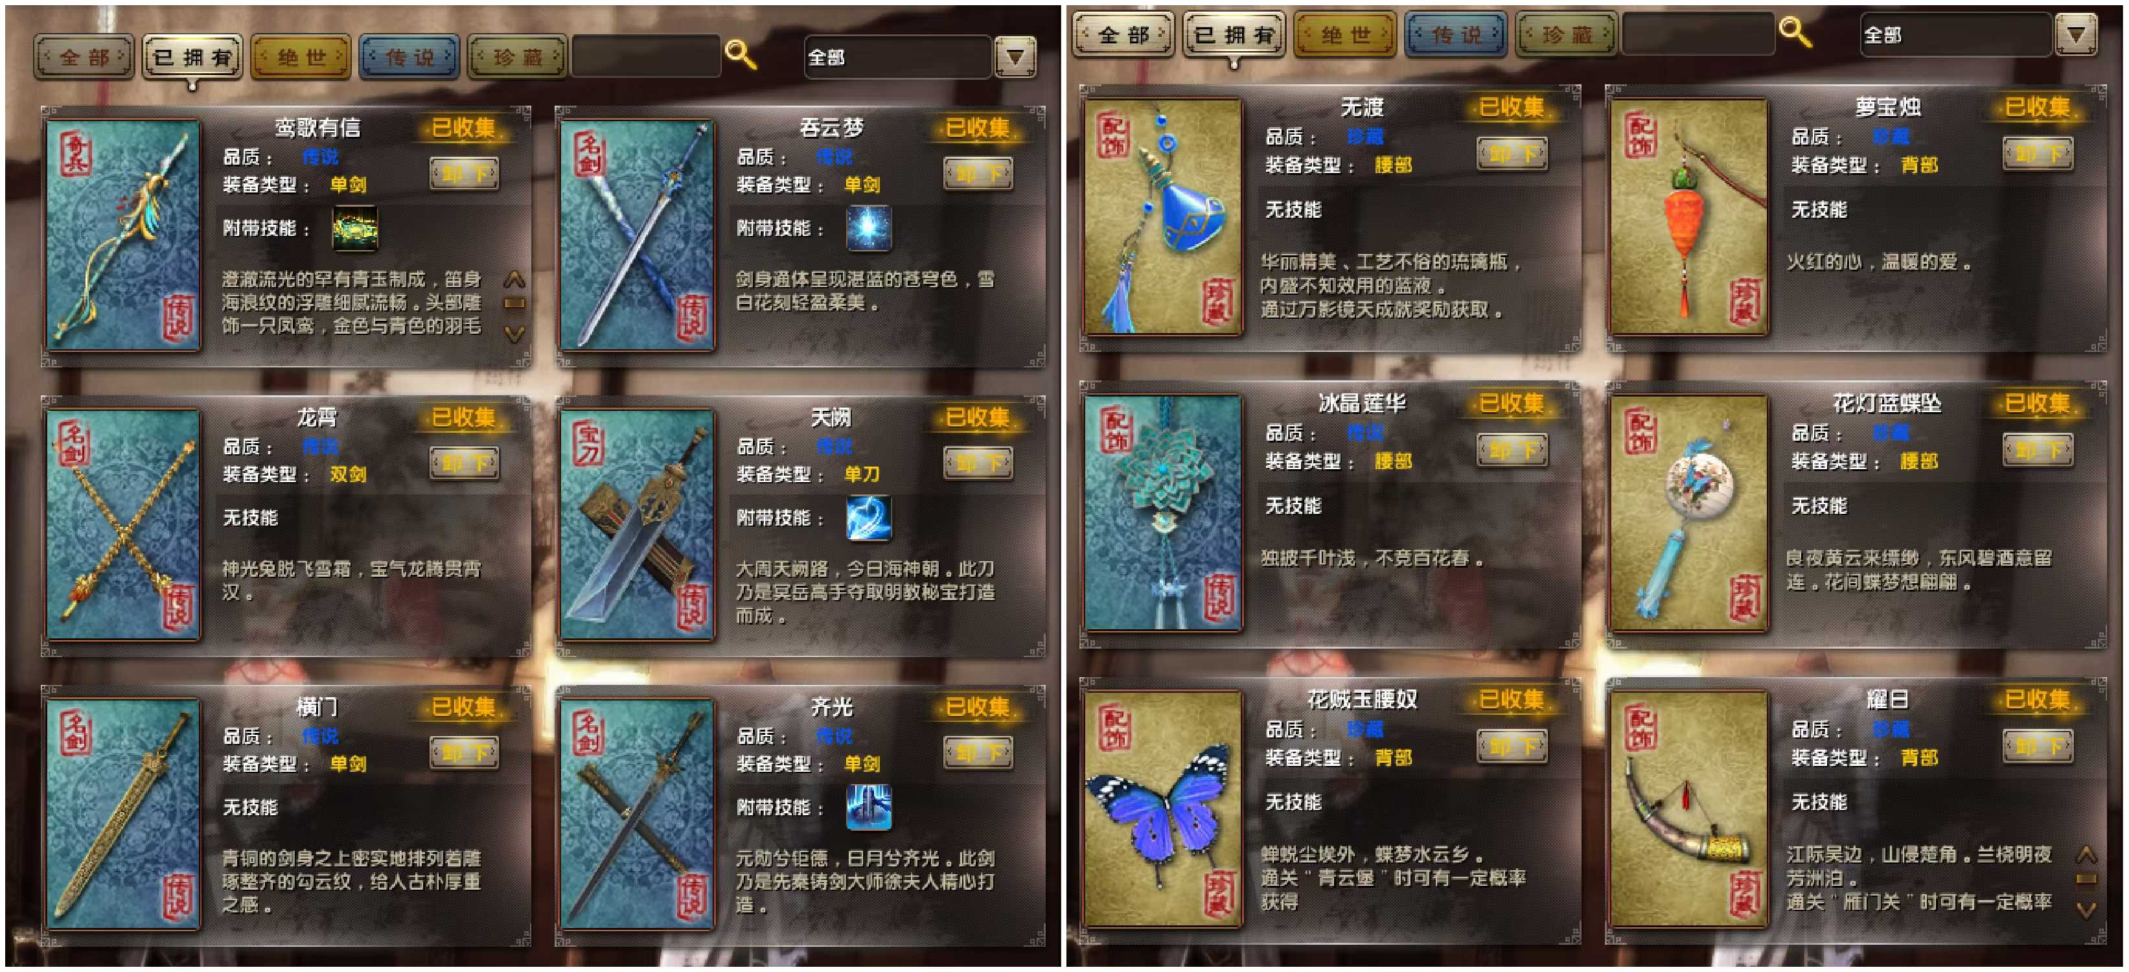The width and height of the screenshot is (2129, 972).
Task: Click the 鸾歌有信 description down arrow
Action: tap(514, 334)
